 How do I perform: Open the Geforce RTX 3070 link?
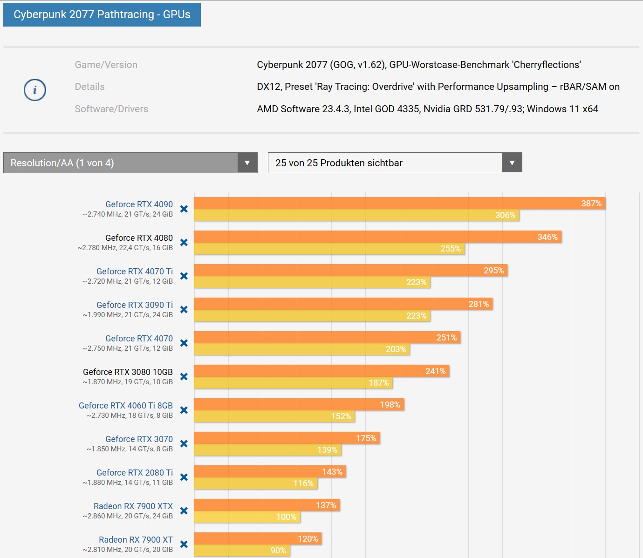click(139, 439)
